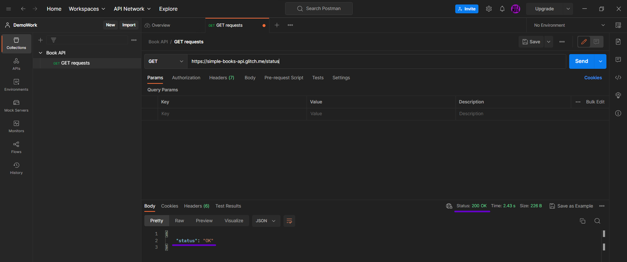This screenshot has height=262, width=627.
Task: Open tab bar three-dot options
Action: [290, 25]
